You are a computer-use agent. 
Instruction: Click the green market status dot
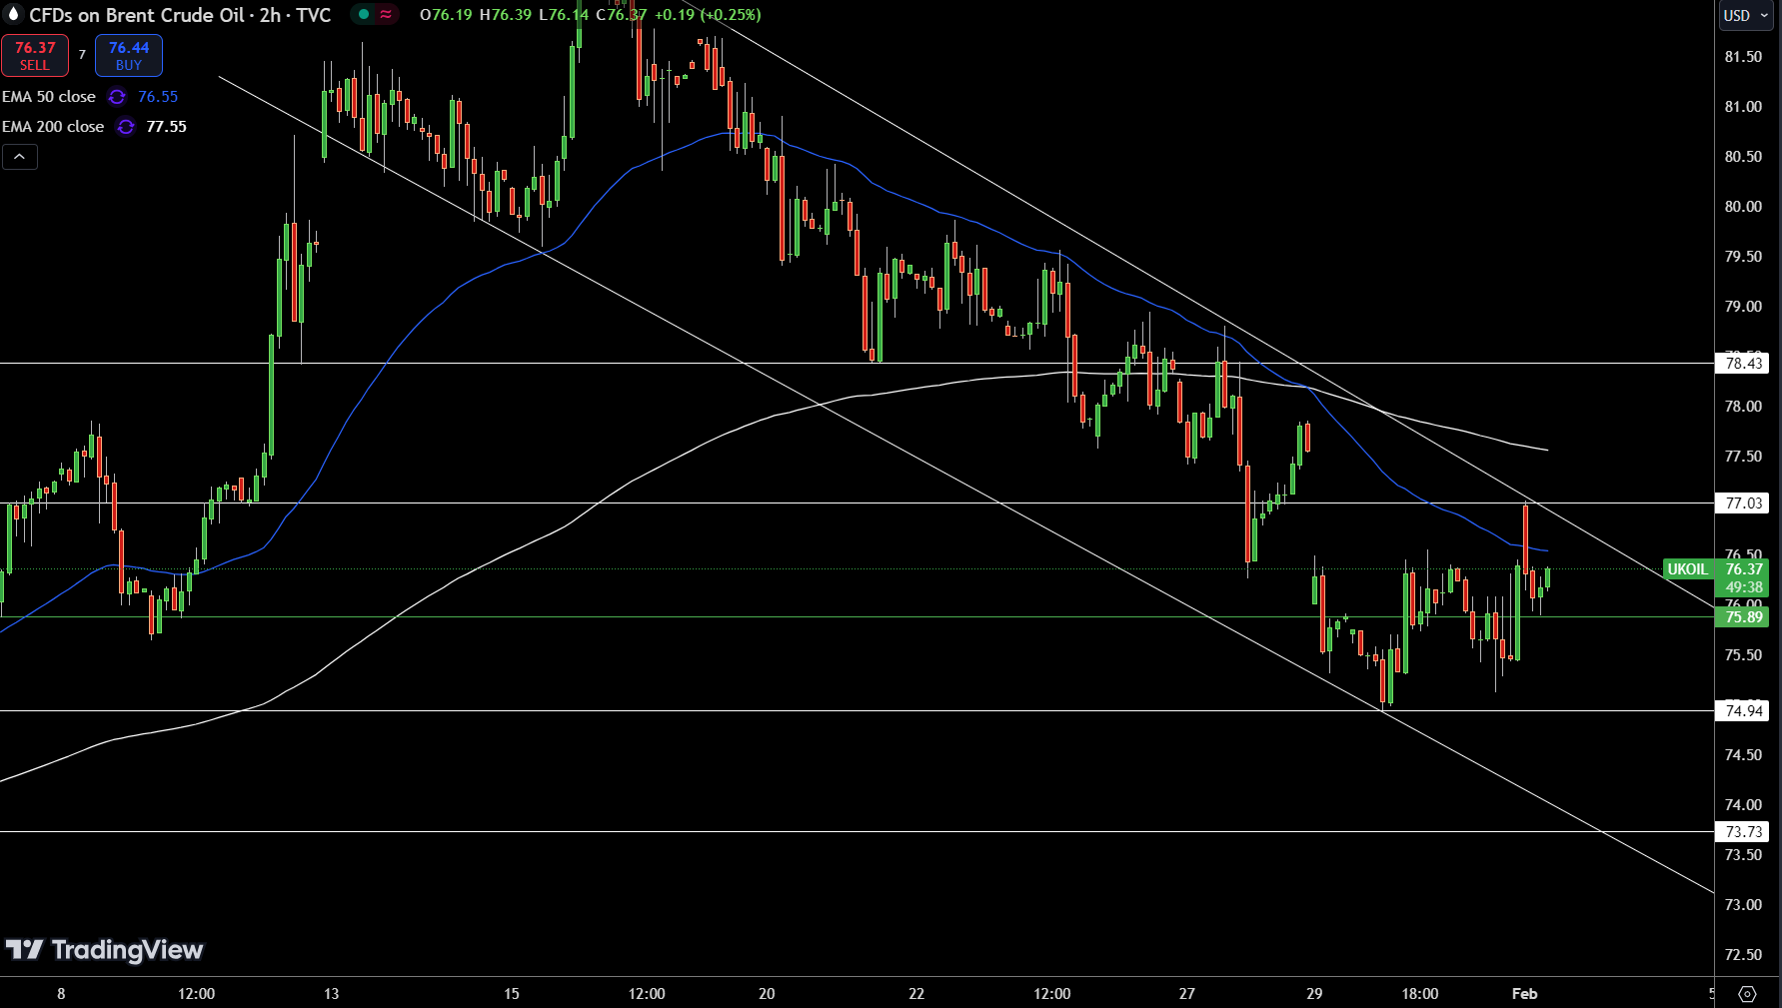[x=364, y=15]
